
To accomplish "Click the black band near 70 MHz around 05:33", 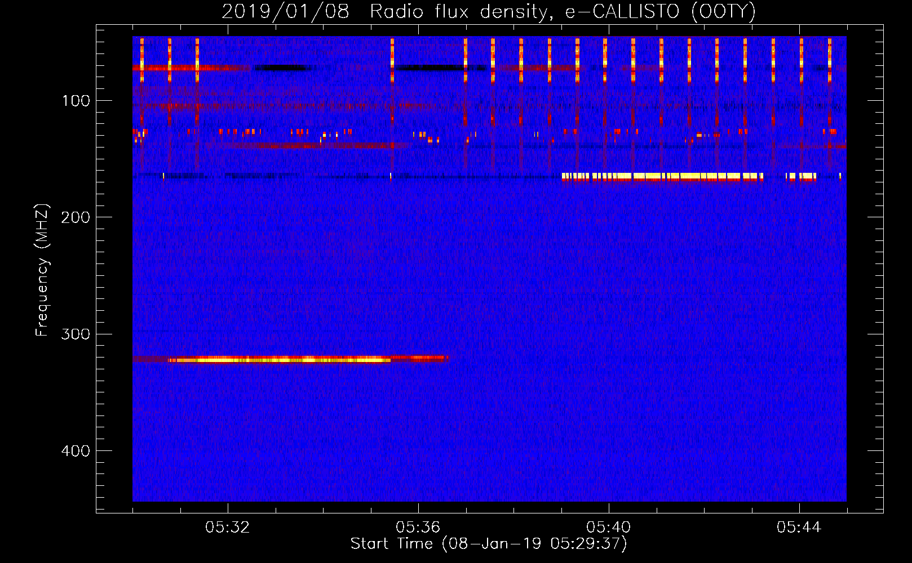I will point(282,68).
